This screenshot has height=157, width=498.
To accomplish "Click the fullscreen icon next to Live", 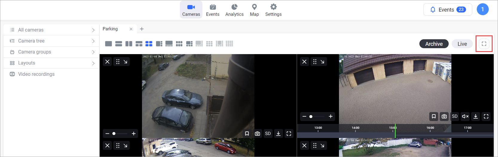I will click(484, 44).
